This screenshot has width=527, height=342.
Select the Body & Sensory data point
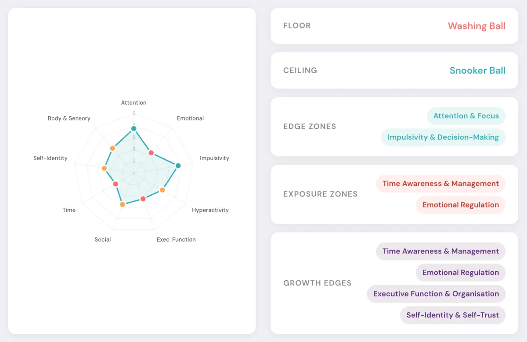point(112,148)
